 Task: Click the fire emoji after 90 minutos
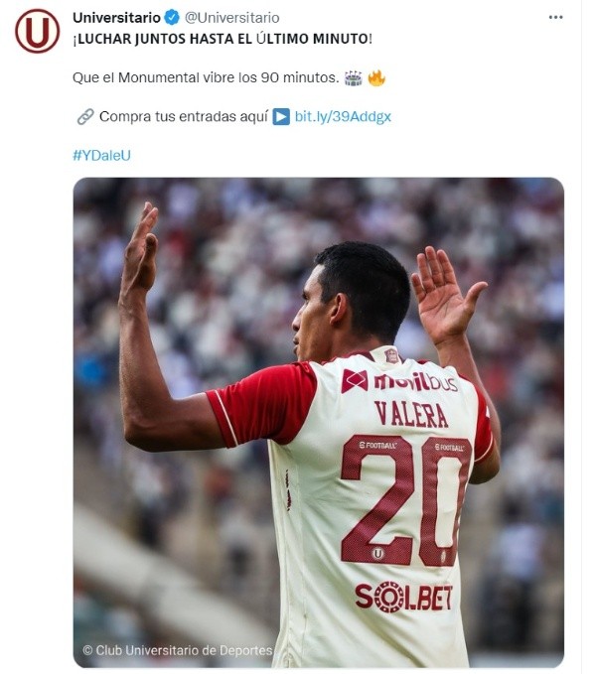click(x=376, y=78)
